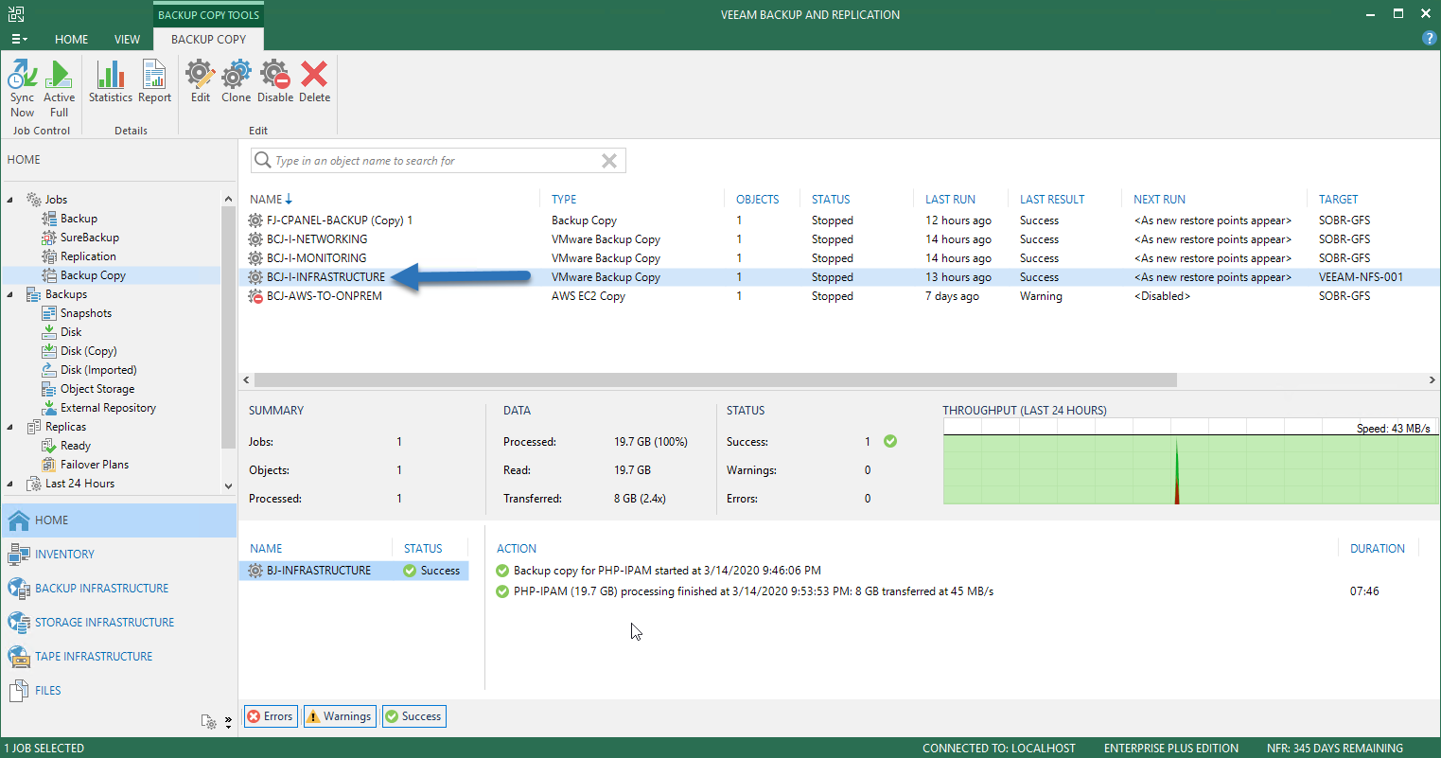
Task: Collapse the Backups tree node
Action: click(12, 294)
